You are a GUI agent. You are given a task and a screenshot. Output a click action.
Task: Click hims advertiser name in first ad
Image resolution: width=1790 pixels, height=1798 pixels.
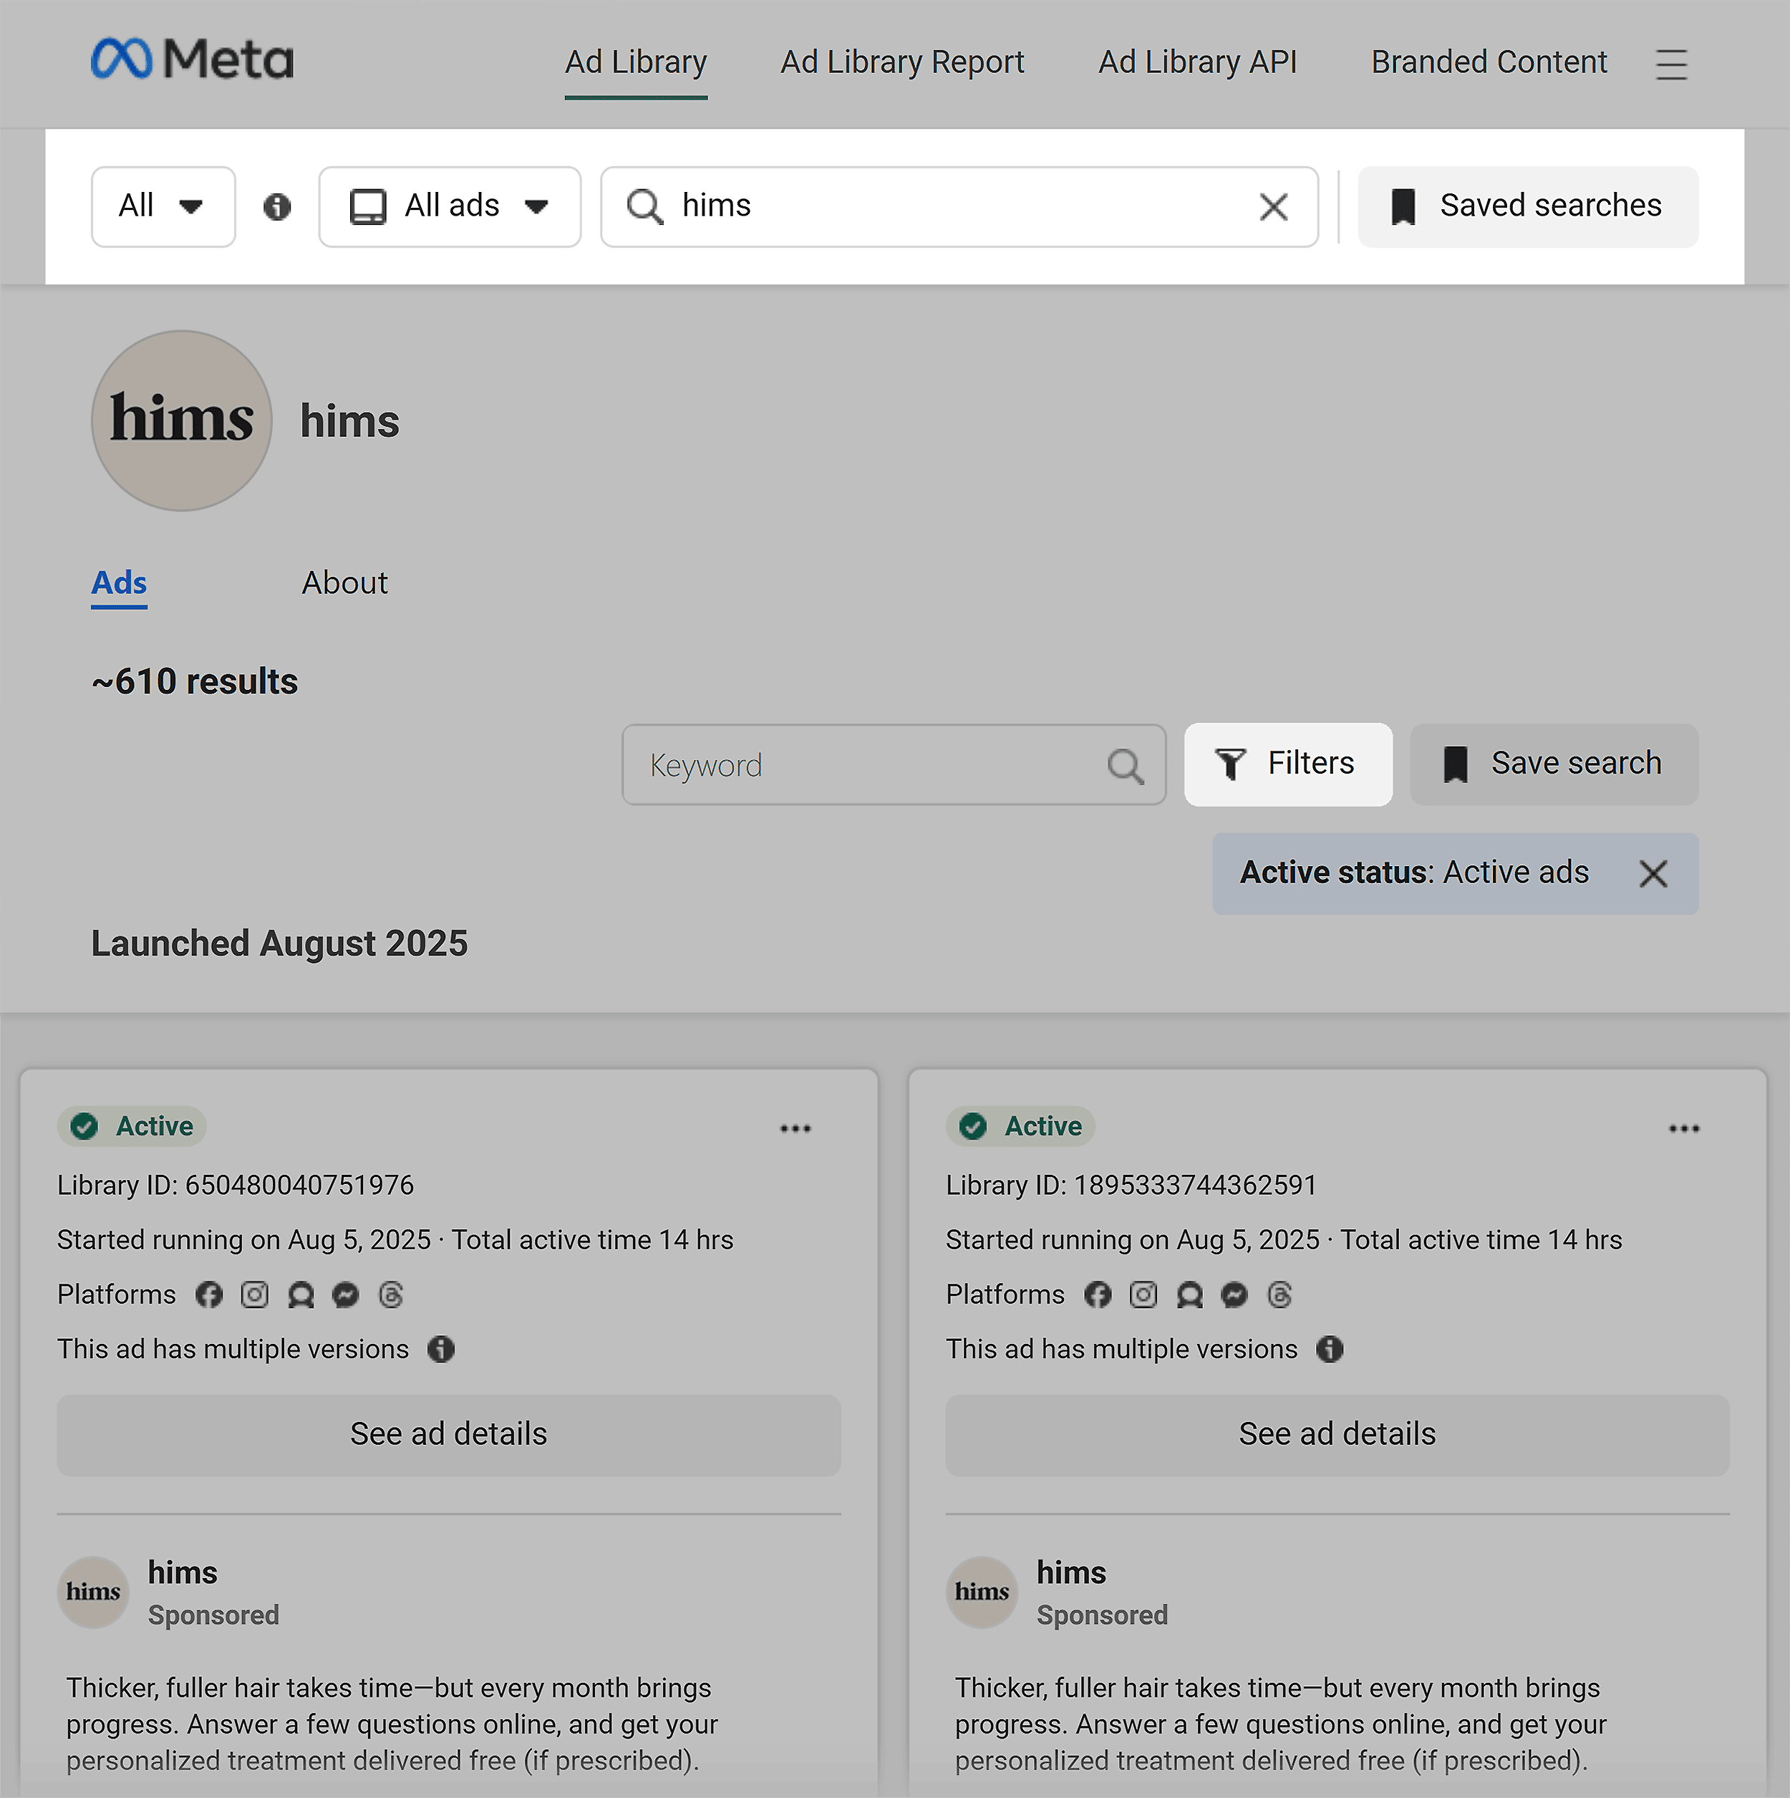pyautogui.click(x=183, y=1573)
